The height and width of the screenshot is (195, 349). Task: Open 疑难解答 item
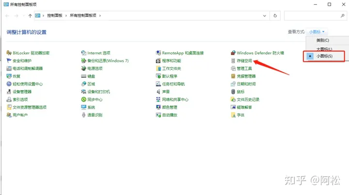tap(244, 107)
